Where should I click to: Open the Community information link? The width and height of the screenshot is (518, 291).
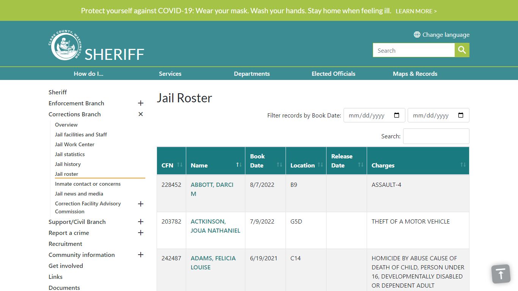point(82,255)
